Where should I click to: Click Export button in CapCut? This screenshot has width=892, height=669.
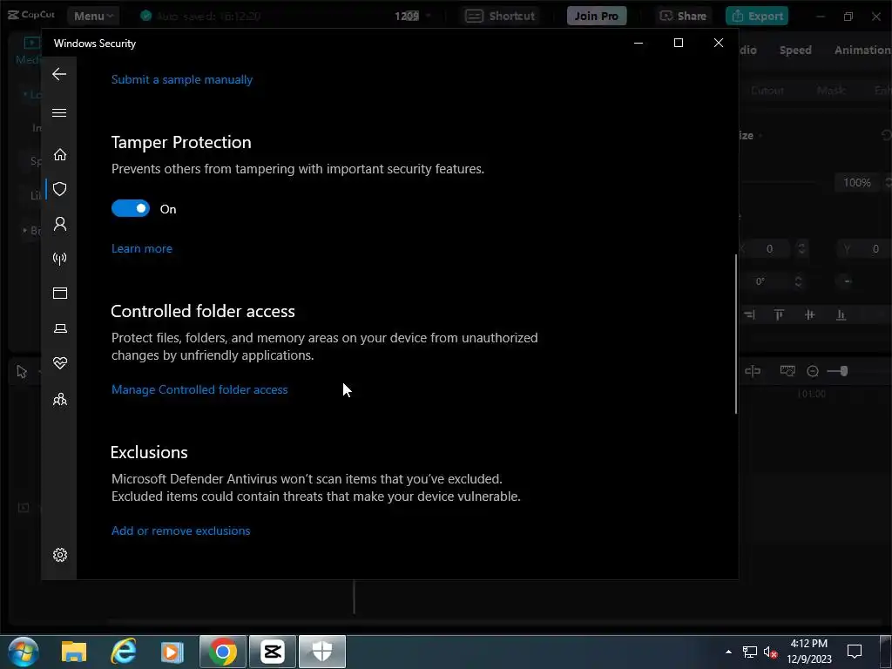[x=757, y=16]
